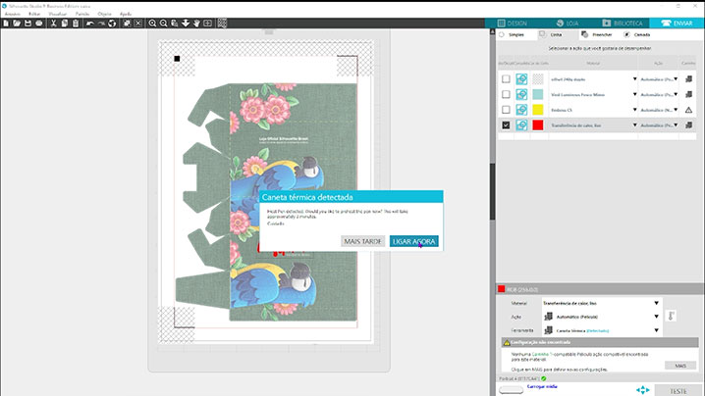Click the print icon in toolbar
Screen dimensions: 705x396
(37, 23)
